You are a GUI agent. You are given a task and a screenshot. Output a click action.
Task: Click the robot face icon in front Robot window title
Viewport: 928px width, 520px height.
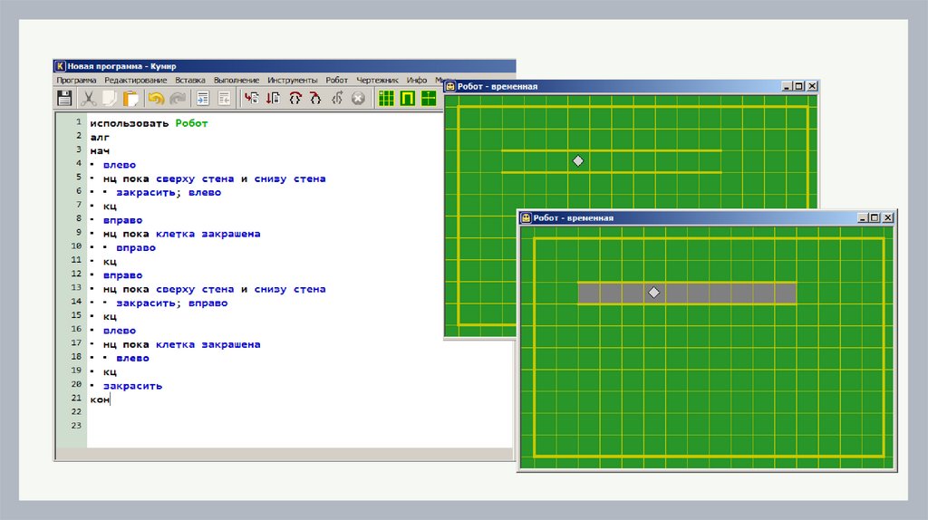(x=526, y=217)
